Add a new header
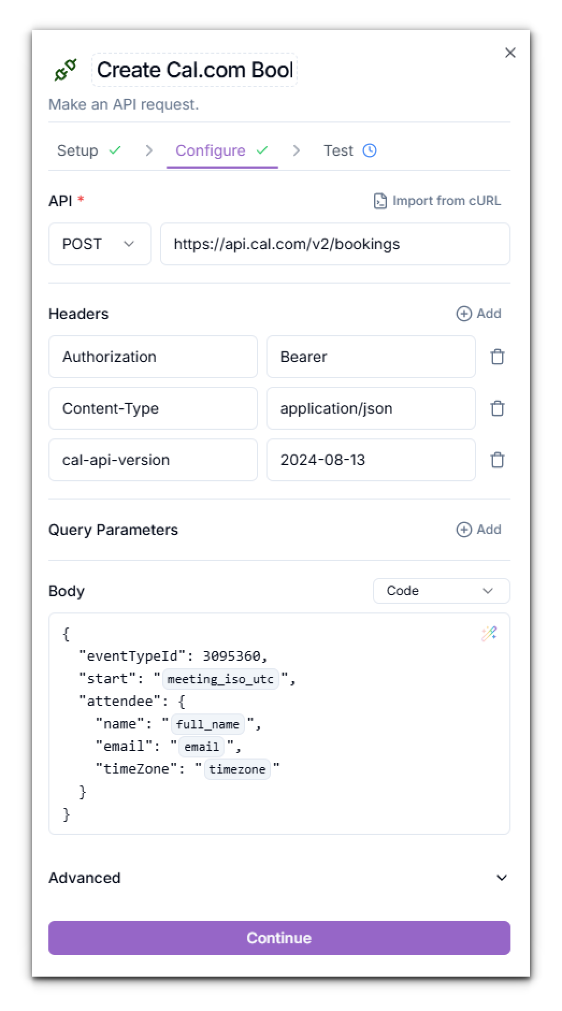The width and height of the screenshot is (562, 1011). point(479,314)
